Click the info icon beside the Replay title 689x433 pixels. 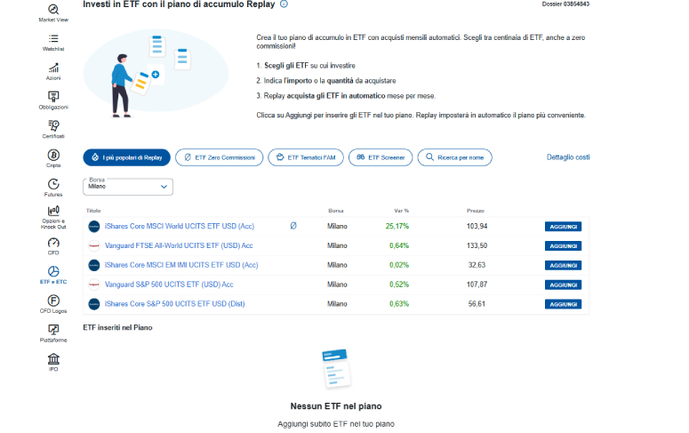284,4
